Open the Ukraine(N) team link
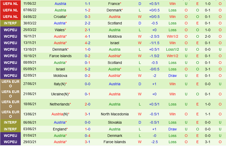The width and height of the screenshot is (226, 146). tap(59, 94)
